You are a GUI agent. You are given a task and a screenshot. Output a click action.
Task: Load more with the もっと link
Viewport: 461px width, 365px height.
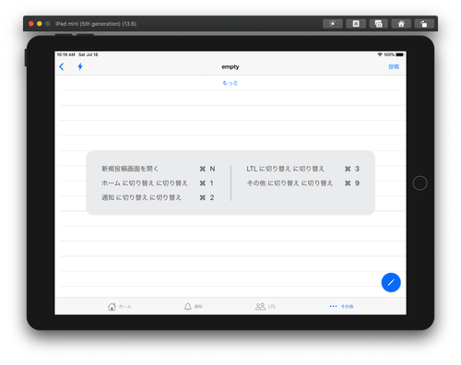click(x=230, y=83)
